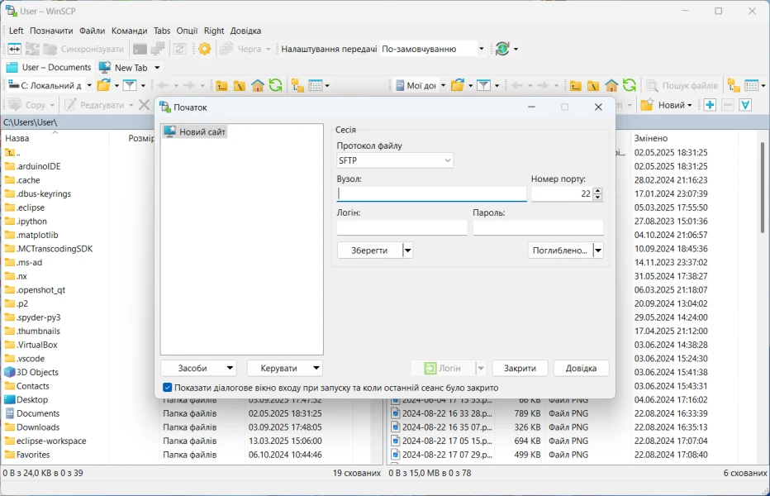The image size is (770, 496).
Task: Click the globe refresh icon in the top toolbar
Action: point(502,49)
